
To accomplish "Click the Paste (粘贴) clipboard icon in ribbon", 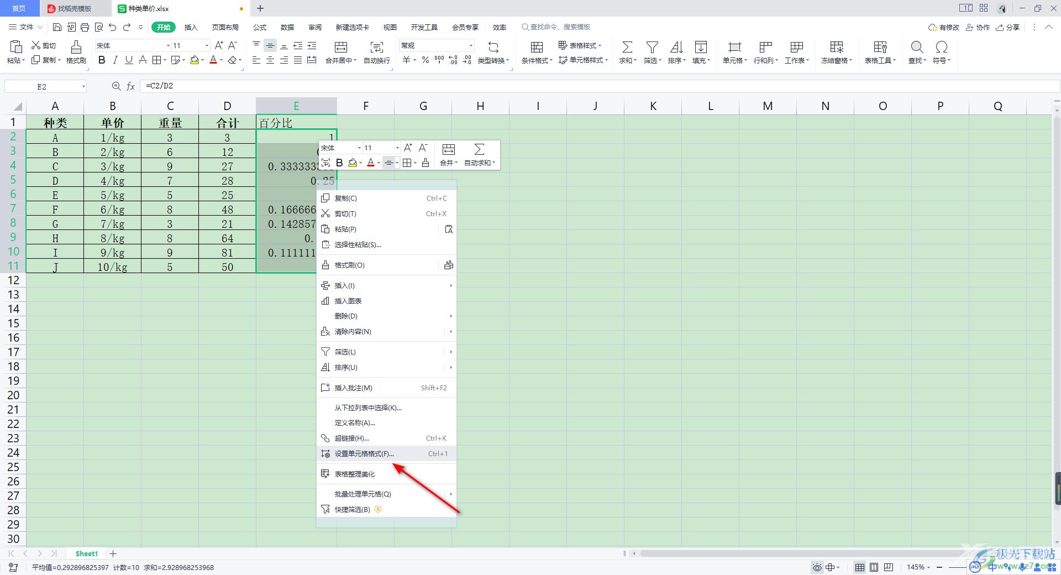I will tap(16, 47).
